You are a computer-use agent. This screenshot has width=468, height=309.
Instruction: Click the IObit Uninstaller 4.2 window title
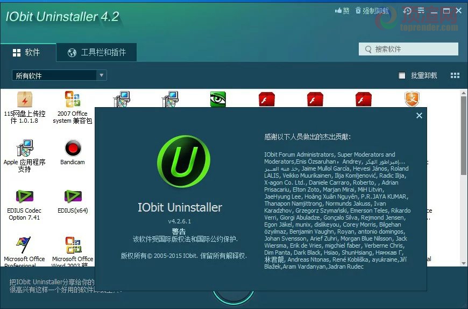tap(62, 17)
